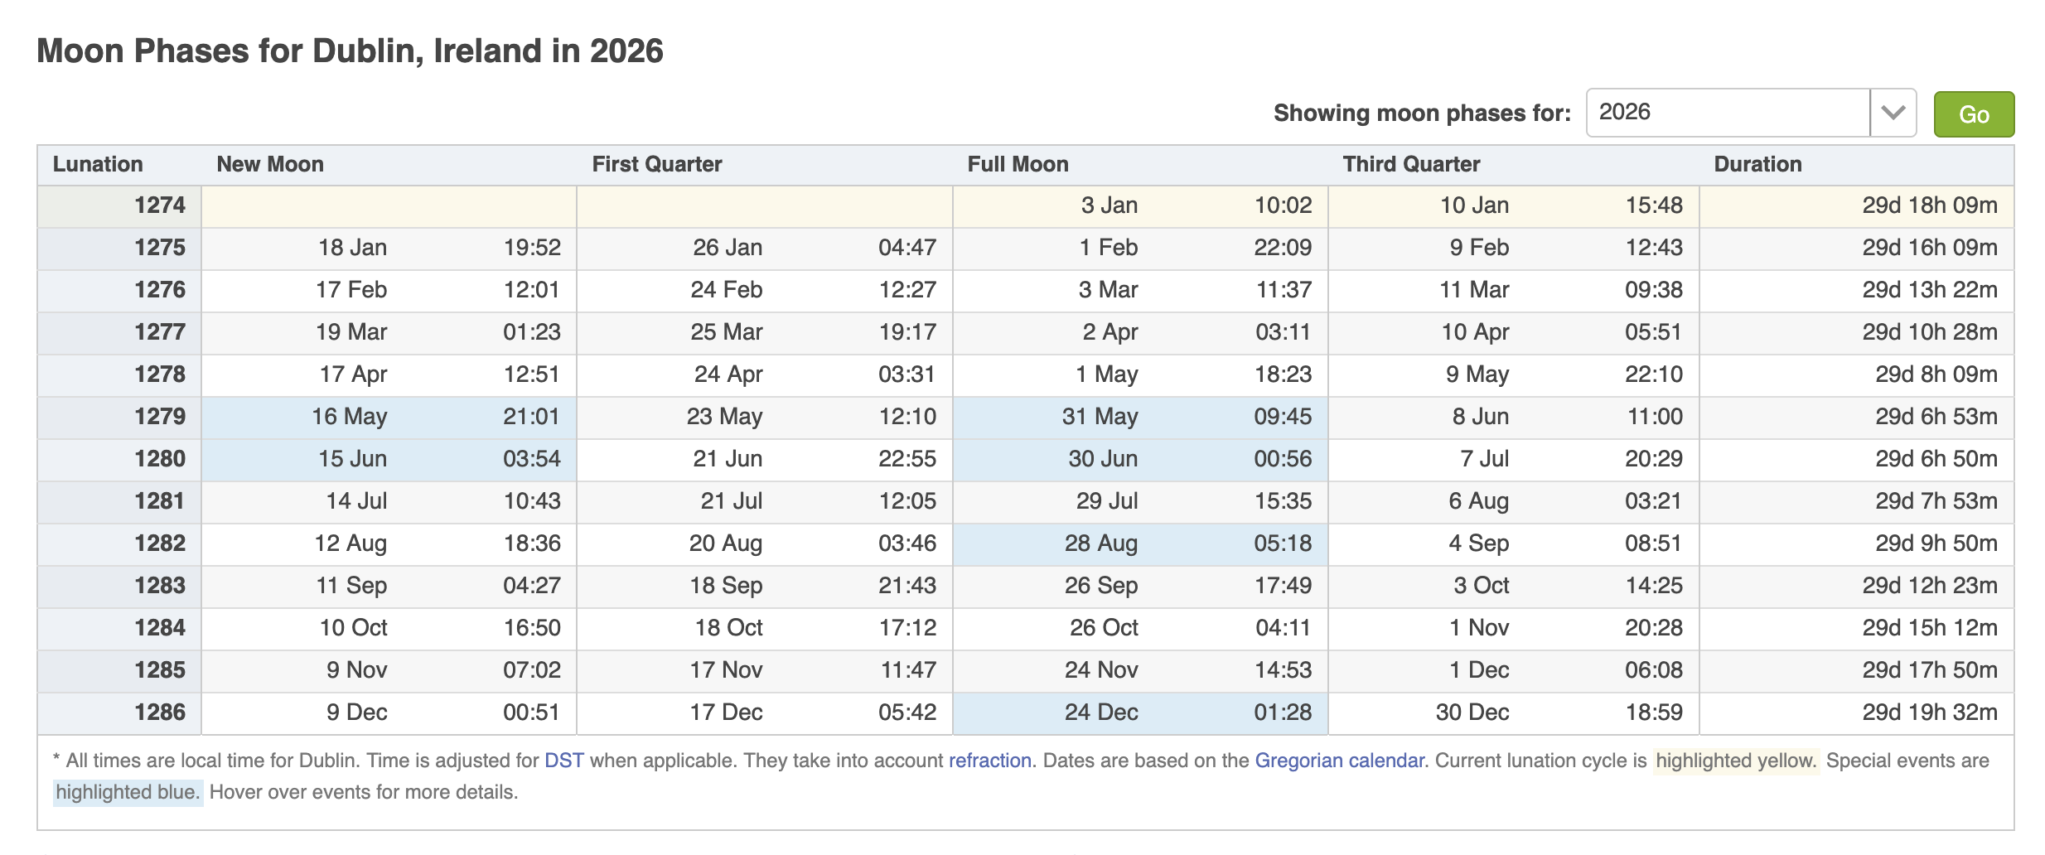Follow the refraction link
This screenshot has width=2045, height=855.
point(989,761)
